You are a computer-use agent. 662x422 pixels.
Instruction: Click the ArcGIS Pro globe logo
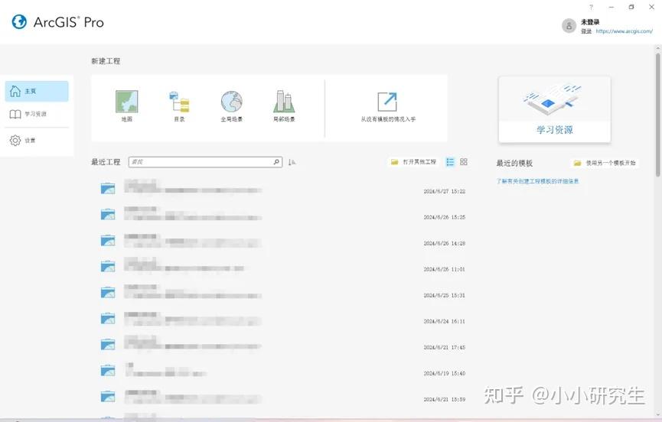[19, 22]
